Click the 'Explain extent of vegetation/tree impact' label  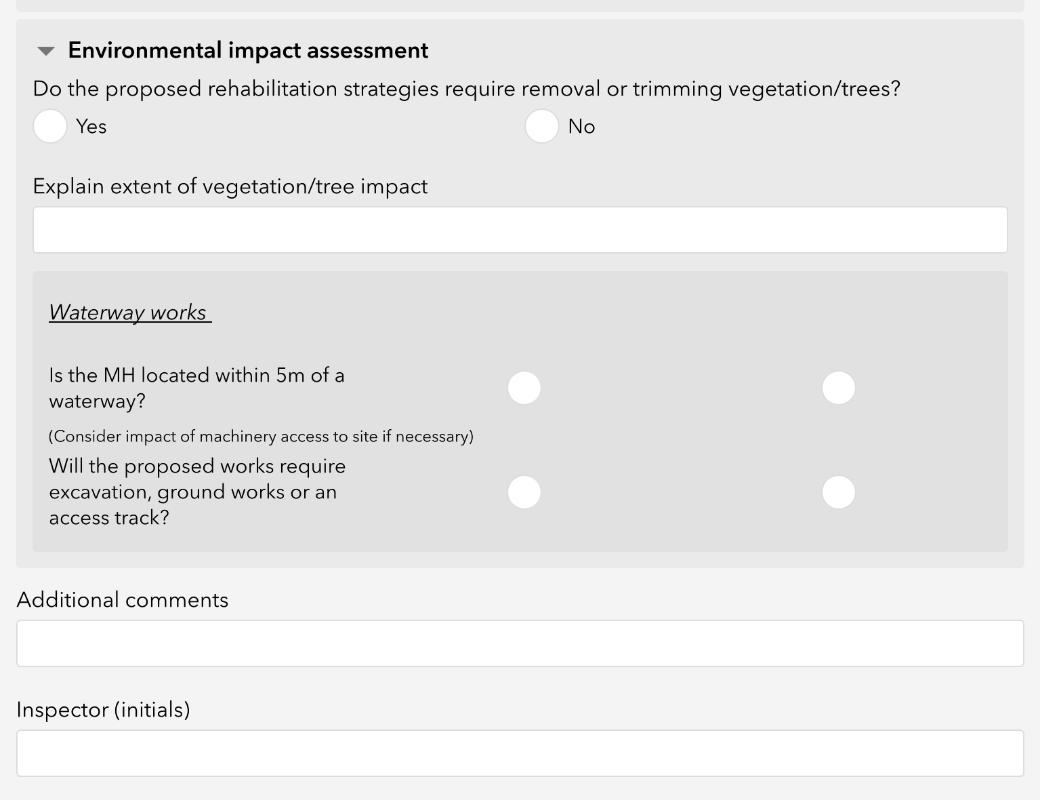[230, 187]
